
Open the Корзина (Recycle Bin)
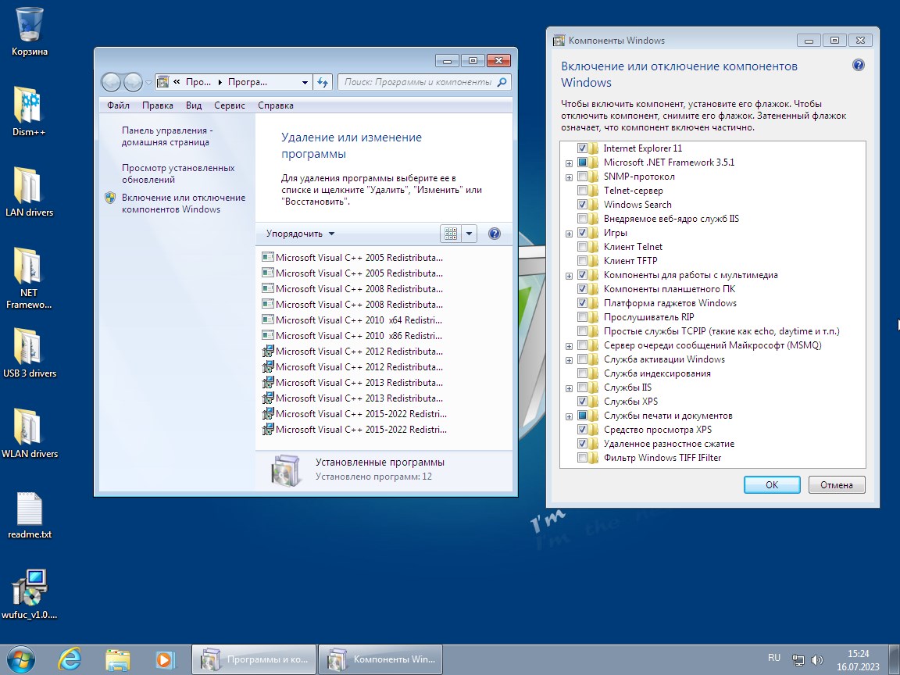29,23
